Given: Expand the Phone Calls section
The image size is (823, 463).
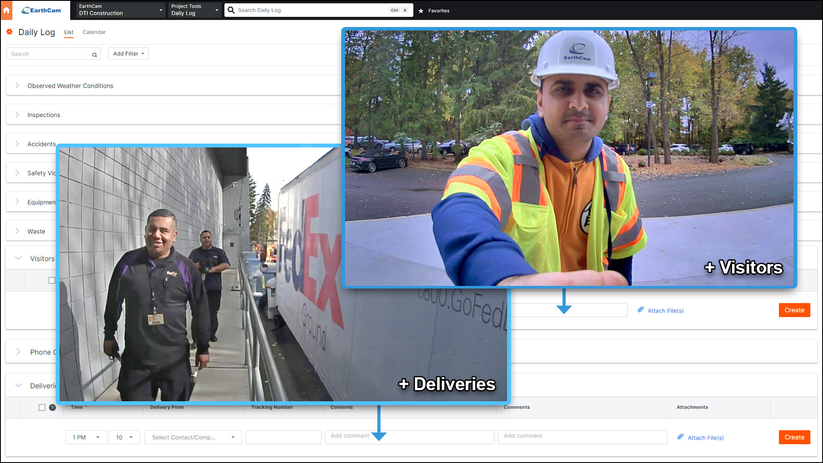Looking at the screenshot, I should 18,352.
